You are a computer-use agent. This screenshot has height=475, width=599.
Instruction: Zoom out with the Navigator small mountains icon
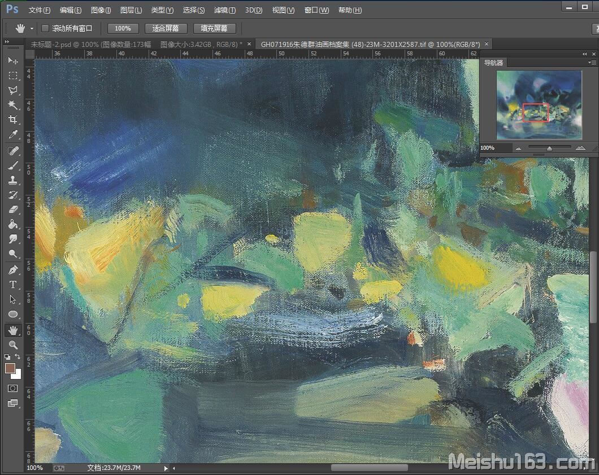[518, 148]
